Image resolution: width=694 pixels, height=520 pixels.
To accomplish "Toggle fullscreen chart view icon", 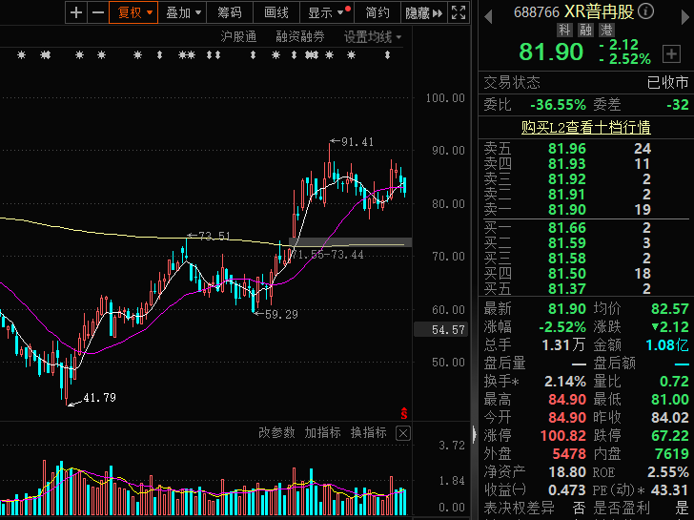I will [459, 12].
